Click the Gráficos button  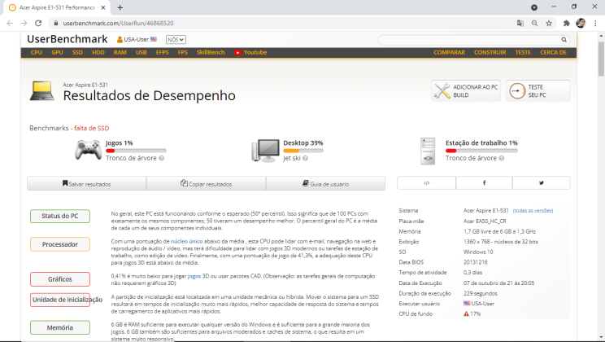[60, 279]
